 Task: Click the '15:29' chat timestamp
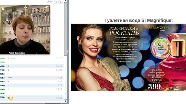(59, 98)
